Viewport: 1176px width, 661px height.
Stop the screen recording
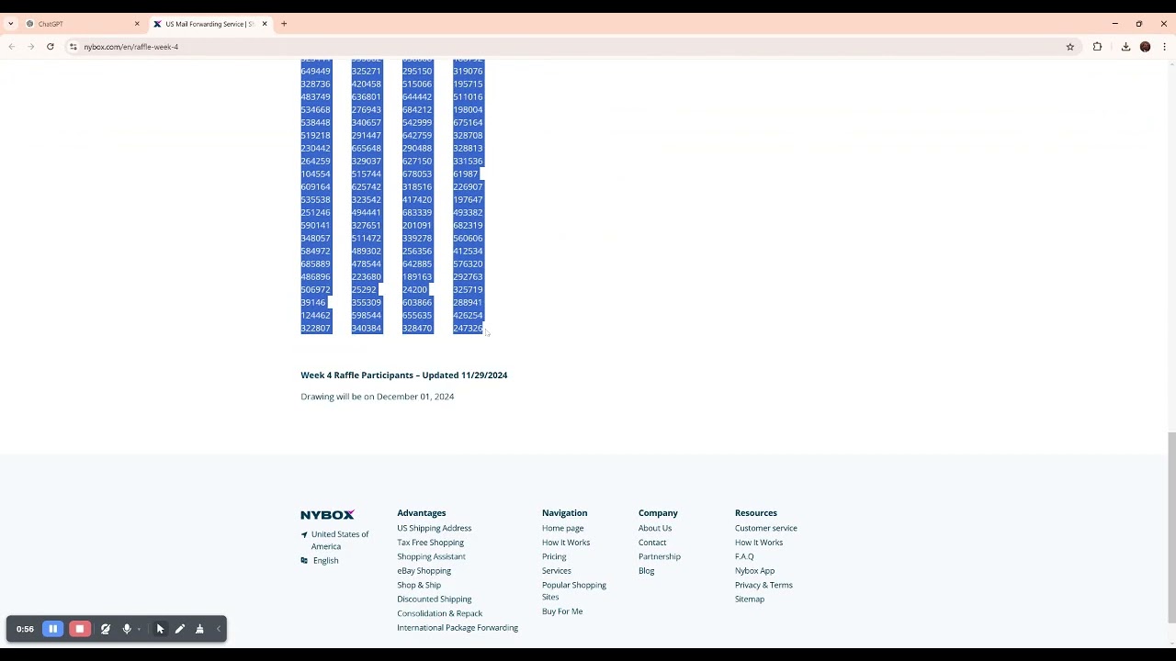(x=80, y=629)
